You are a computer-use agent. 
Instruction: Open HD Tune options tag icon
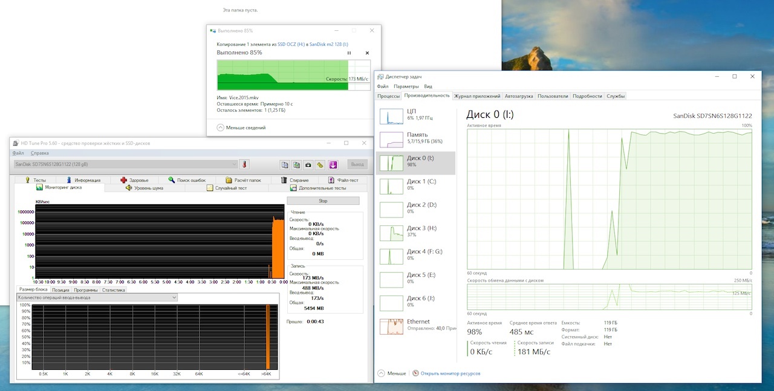coord(320,164)
